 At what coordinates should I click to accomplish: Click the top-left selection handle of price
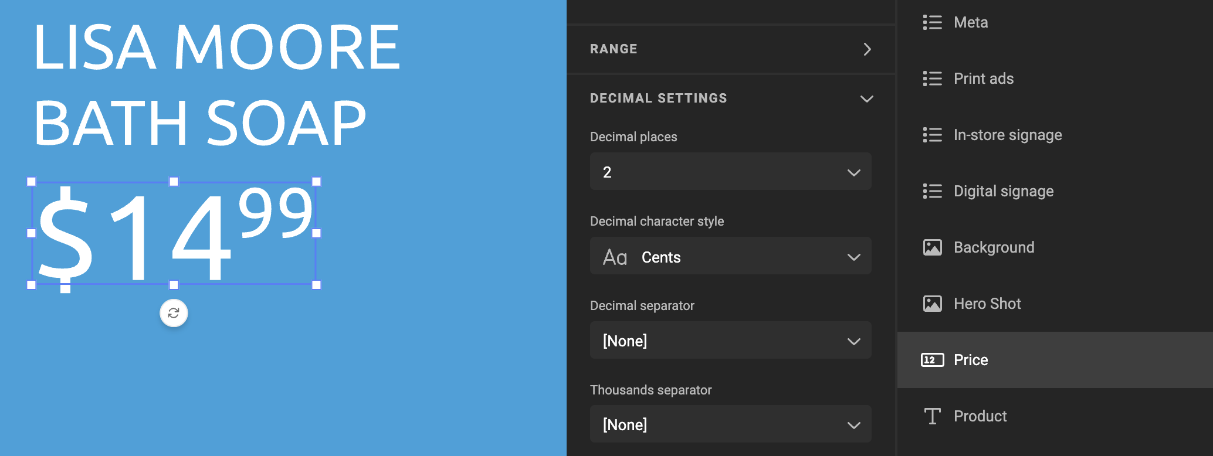(x=32, y=182)
